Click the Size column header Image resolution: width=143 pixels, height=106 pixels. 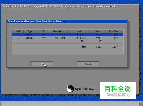click(x=98, y=31)
